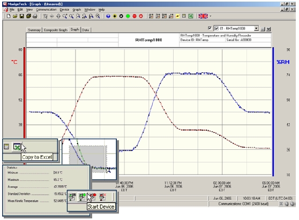Switch to the Summary tab

coord(34,30)
